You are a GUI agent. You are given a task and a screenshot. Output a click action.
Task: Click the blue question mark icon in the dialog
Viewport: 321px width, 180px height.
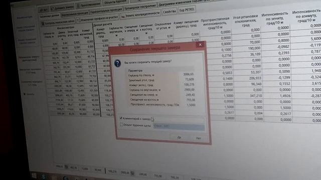[x=117, y=63]
